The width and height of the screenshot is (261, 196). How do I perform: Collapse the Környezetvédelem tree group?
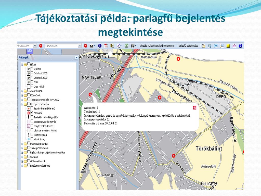(22, 104)
